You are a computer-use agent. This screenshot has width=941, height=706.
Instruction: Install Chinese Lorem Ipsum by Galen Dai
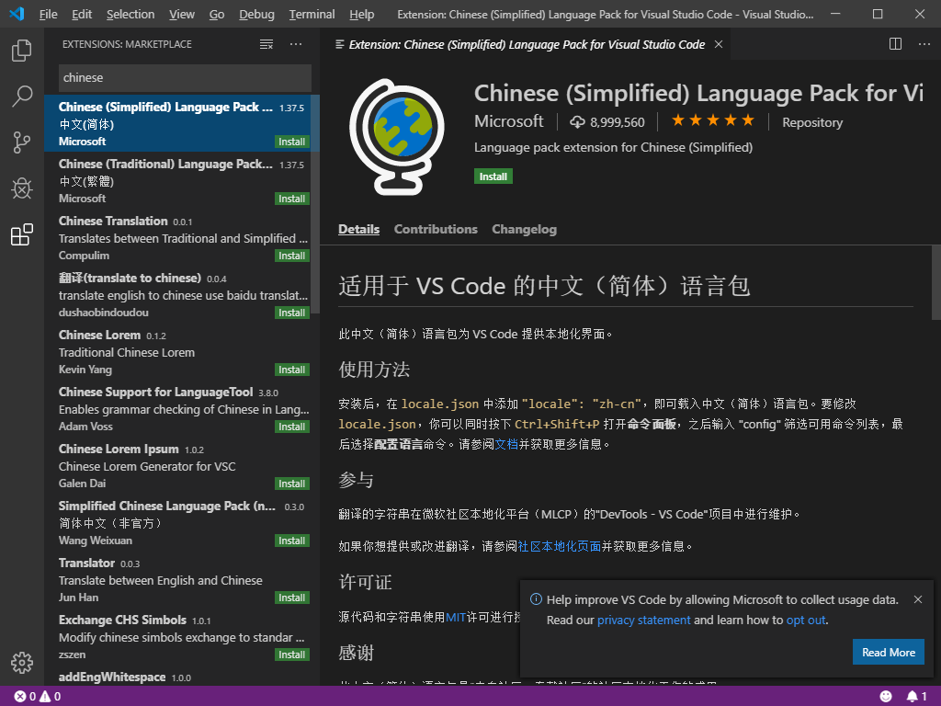[x=291, y=484]
